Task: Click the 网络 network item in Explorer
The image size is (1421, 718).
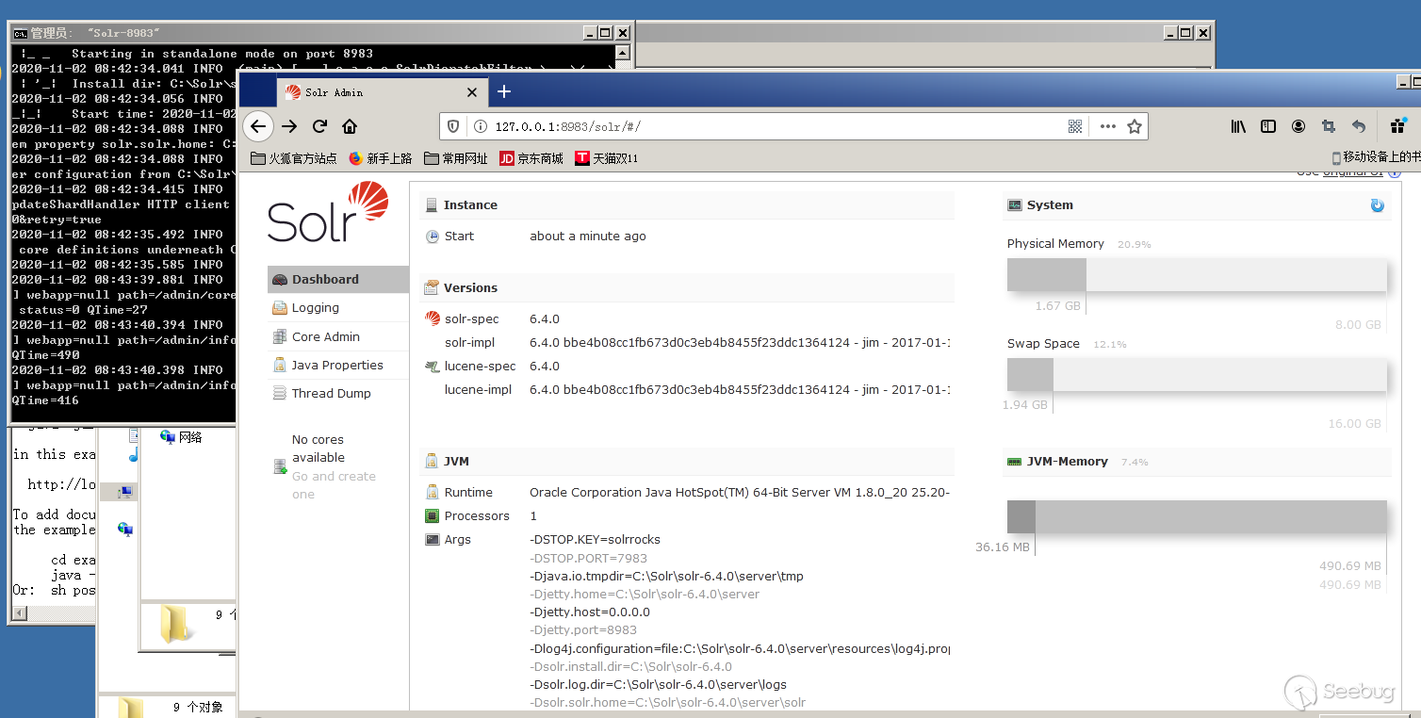Action: pos(181,437)
